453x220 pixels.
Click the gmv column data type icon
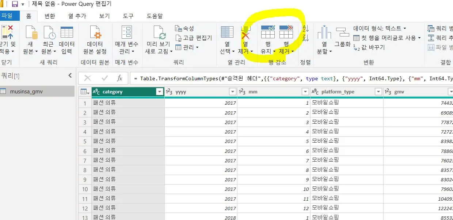pos(389,92)
